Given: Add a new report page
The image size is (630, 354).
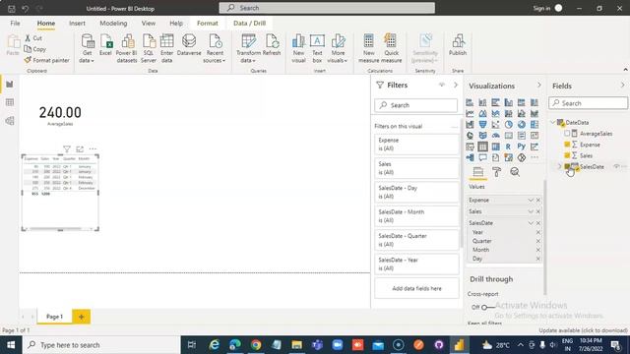Looking at the screenshot, I should coord(81,317).
